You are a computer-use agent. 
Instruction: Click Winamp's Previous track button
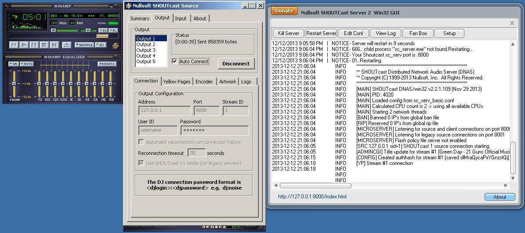click(14, 45)
